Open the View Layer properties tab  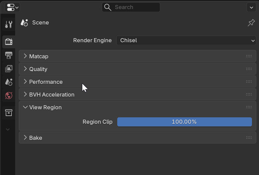(9, 68)
